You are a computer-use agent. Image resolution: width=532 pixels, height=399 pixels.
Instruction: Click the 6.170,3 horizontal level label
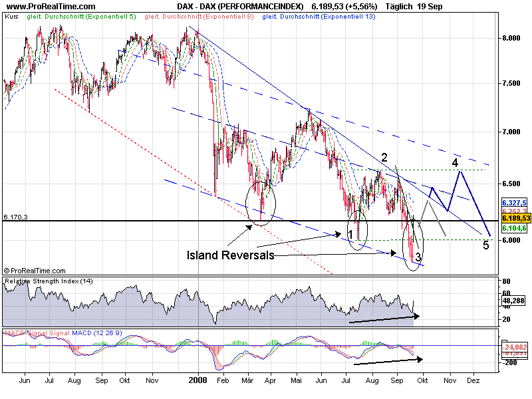17,216
